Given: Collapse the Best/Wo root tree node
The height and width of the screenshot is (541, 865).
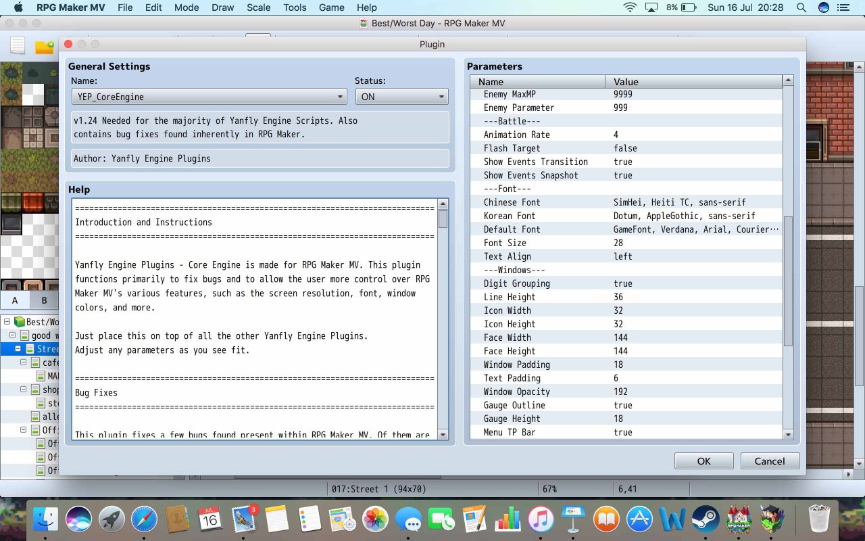Looking at the screenshot, I should (7, 322).
